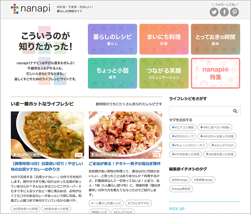The height and width of the screenshot is (214, 251).
Task: Open editor tag #居酒屋nanapi
Action: tap(203, 180)
